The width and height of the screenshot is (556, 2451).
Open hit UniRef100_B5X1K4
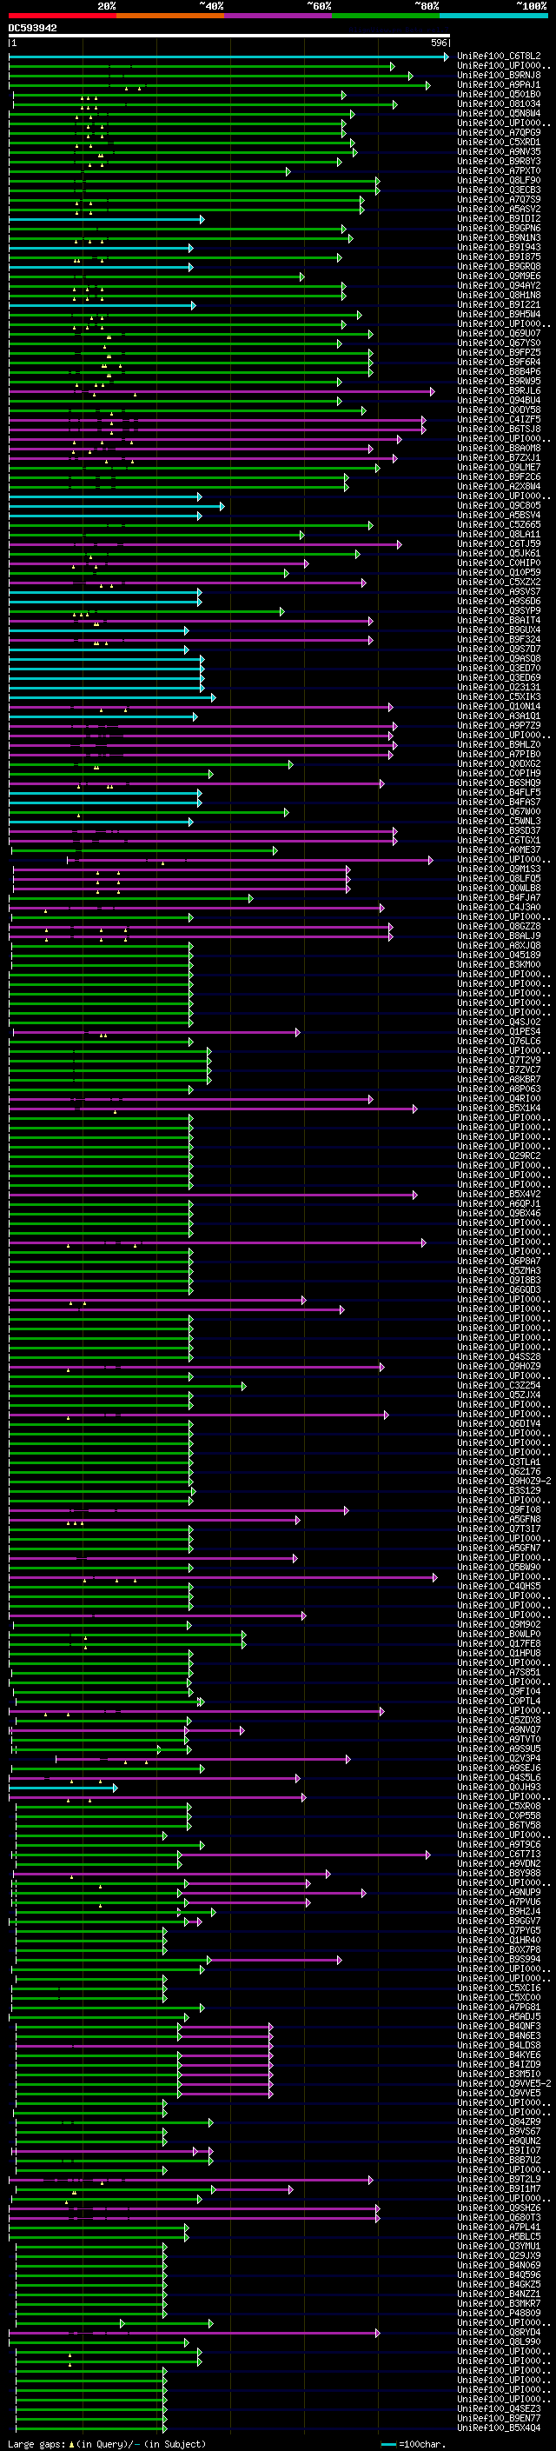coord(499,1109)
